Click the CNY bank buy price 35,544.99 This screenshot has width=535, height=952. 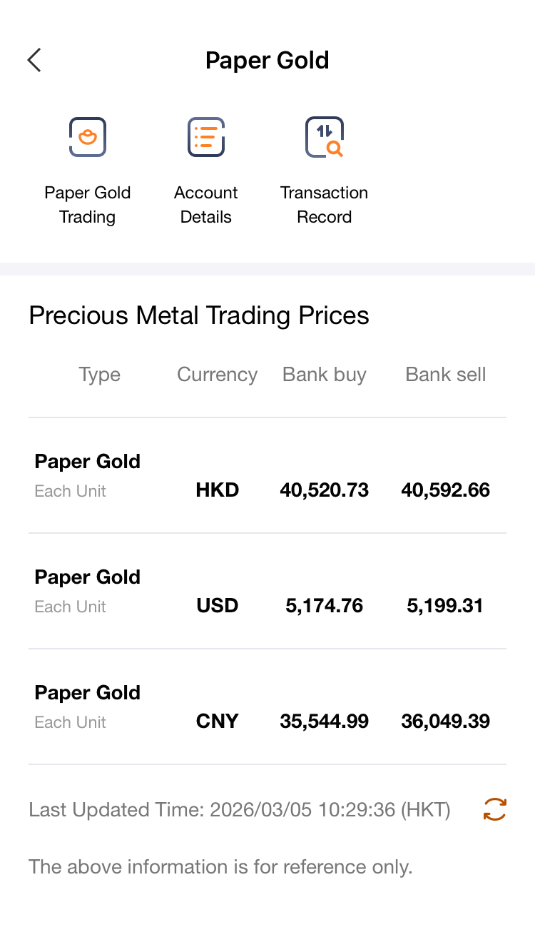pos(325,721)
